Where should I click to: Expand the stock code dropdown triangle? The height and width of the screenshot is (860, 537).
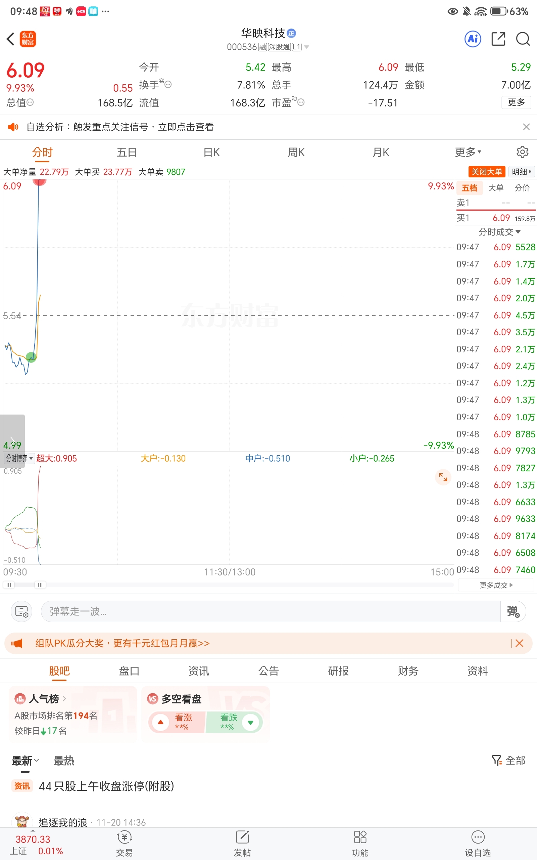coord(306,47)
